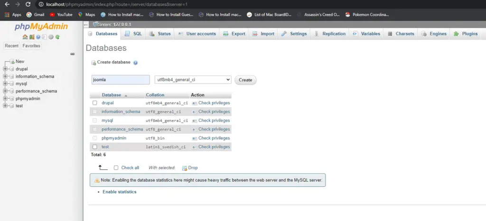Open the YouTube bookmark
The width and height of the screenshot is (486, 221).
click(x=61, y=15)
